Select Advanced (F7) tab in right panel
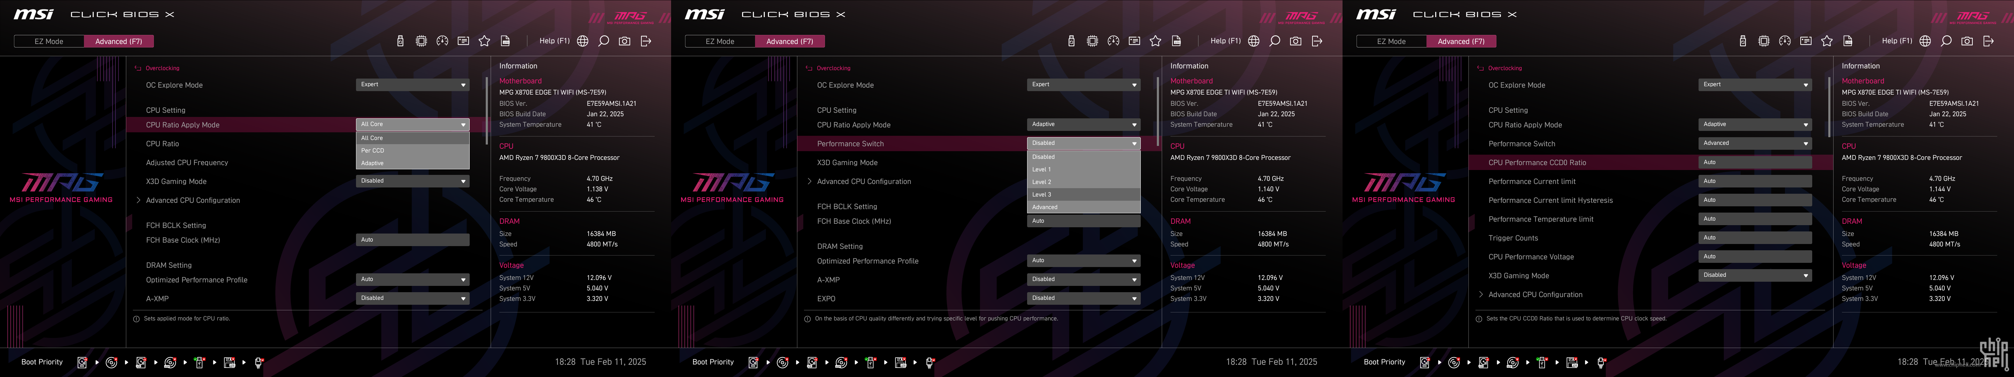Image resolution: width=2014 pixels, height=377 pixels. [1461, 42]
